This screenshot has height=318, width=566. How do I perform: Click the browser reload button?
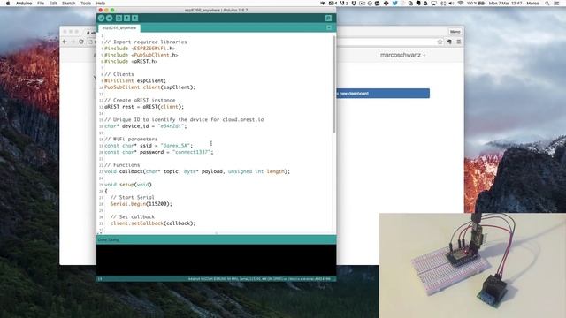click(x=81, y=42)
